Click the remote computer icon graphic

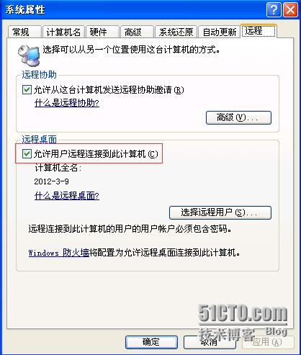pos(28,55)
